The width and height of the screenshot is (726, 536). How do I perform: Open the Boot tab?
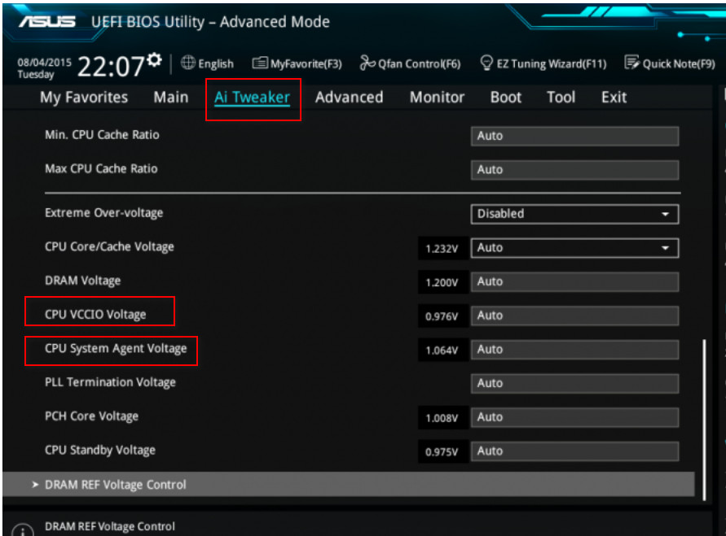pyautogui.click(x=506, y=98)
